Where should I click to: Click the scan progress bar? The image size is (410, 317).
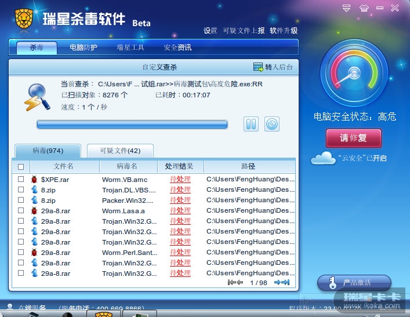pyautogui.click(x=132, y=125)
